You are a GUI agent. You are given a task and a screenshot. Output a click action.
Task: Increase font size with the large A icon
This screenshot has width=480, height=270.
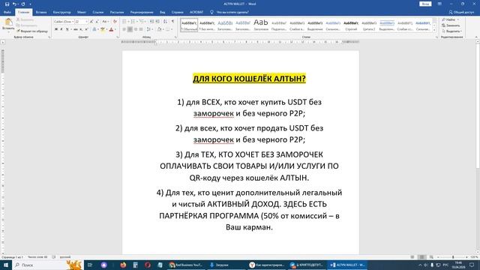point(91,22)
